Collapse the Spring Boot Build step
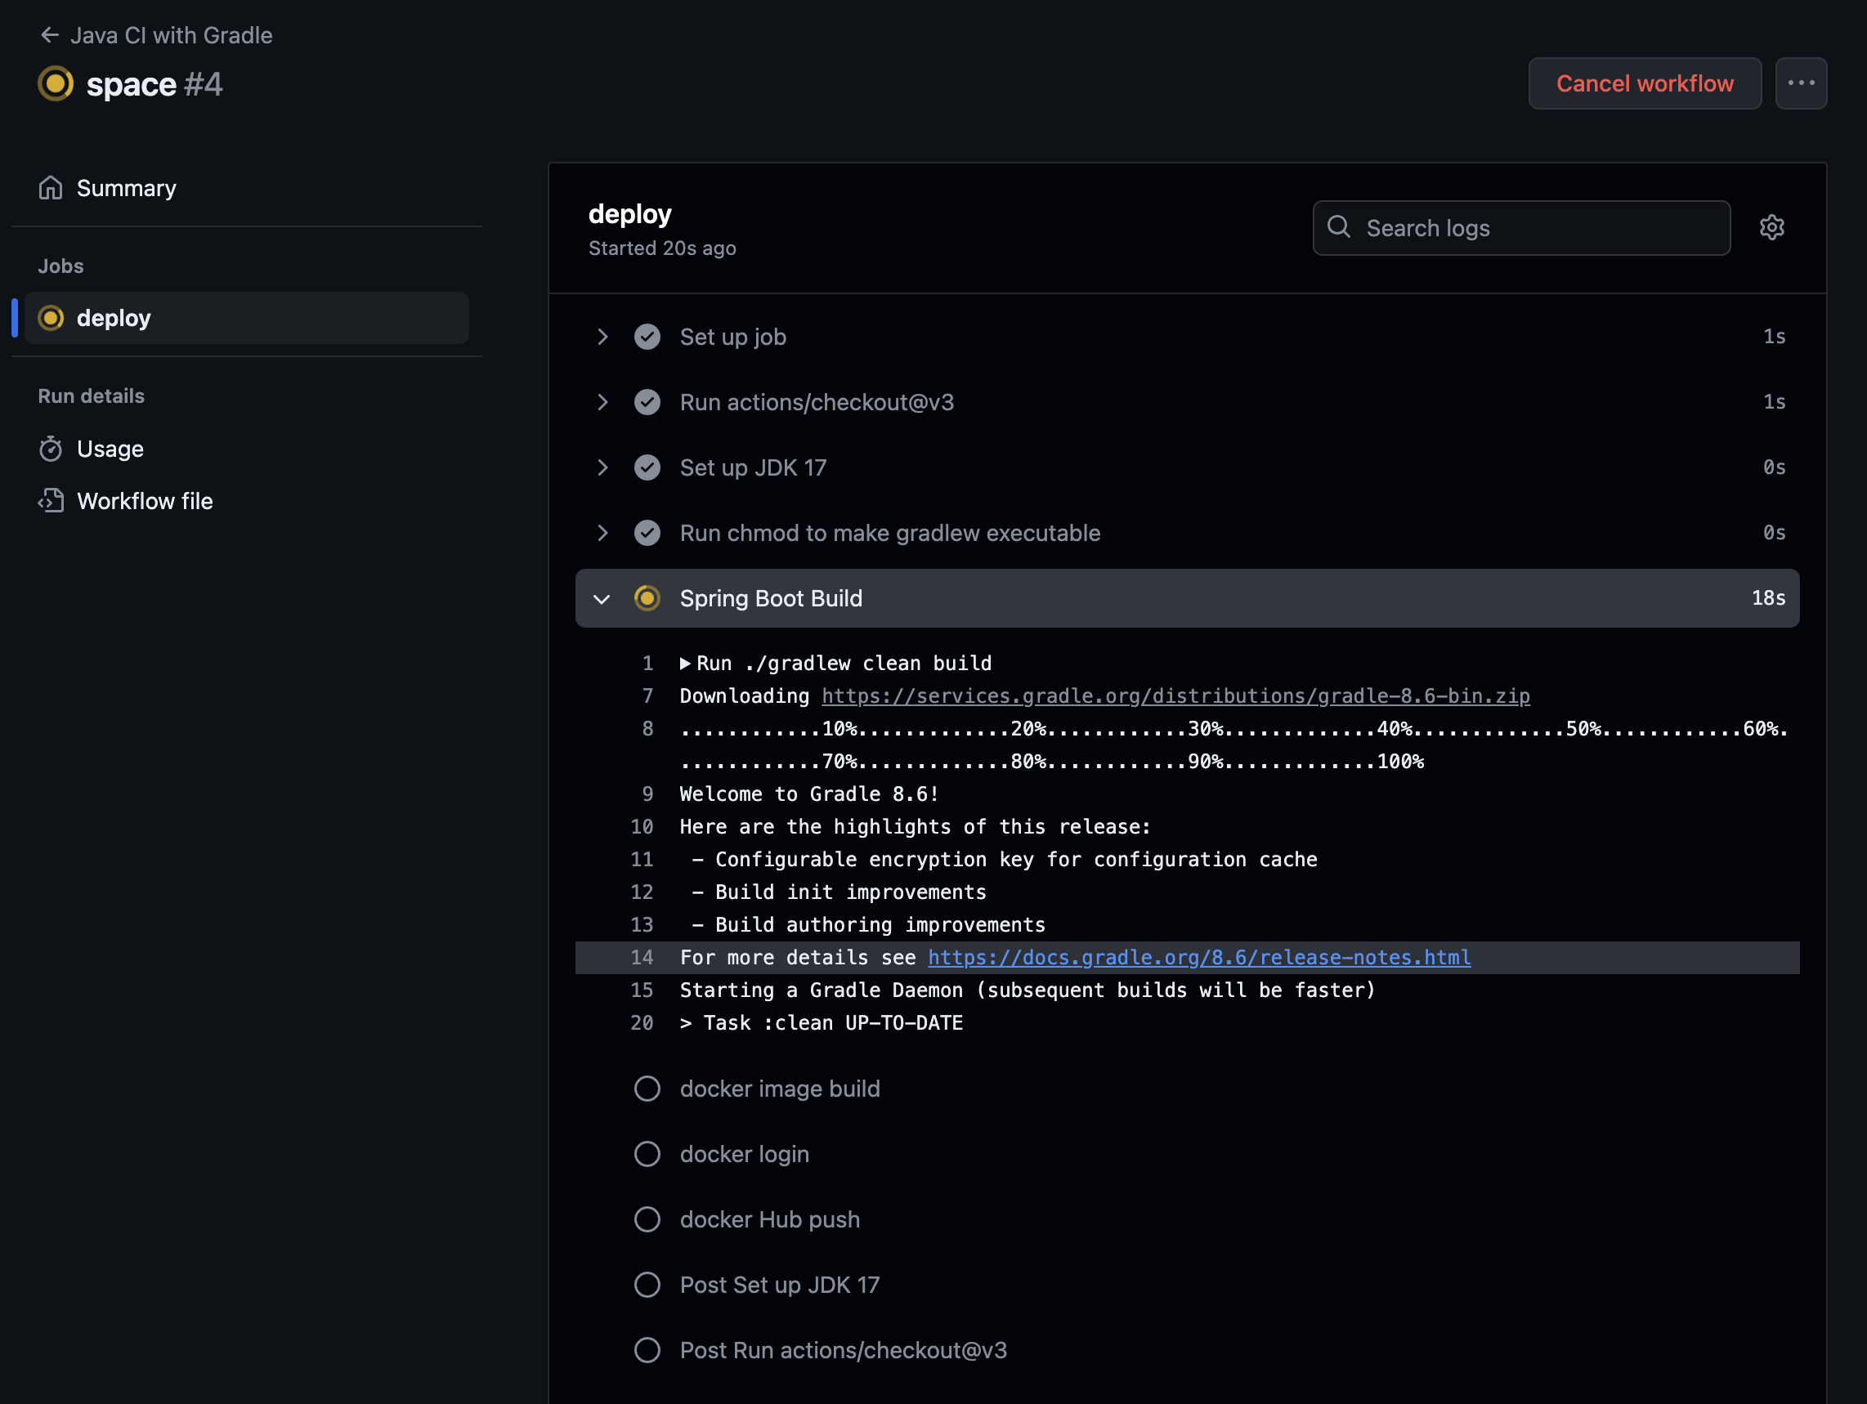Viewport: 1867px width, 1404px height. click(x=602, y=599)
